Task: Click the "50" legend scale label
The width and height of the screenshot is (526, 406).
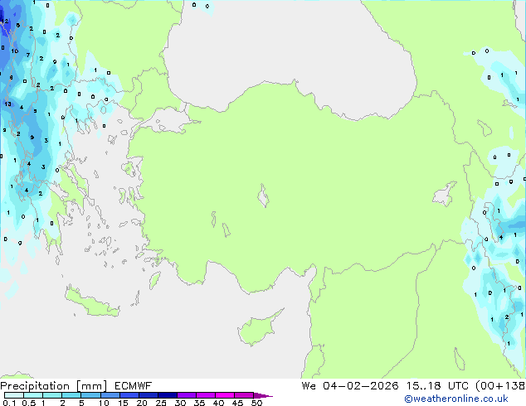Action: tap(256, 403)
